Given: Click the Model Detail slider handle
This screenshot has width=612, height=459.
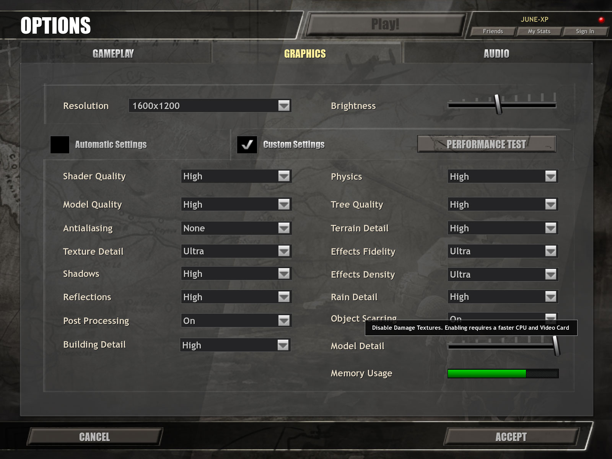Looking at the screenshot, I should pyautogui.click(x=557, y=346).
